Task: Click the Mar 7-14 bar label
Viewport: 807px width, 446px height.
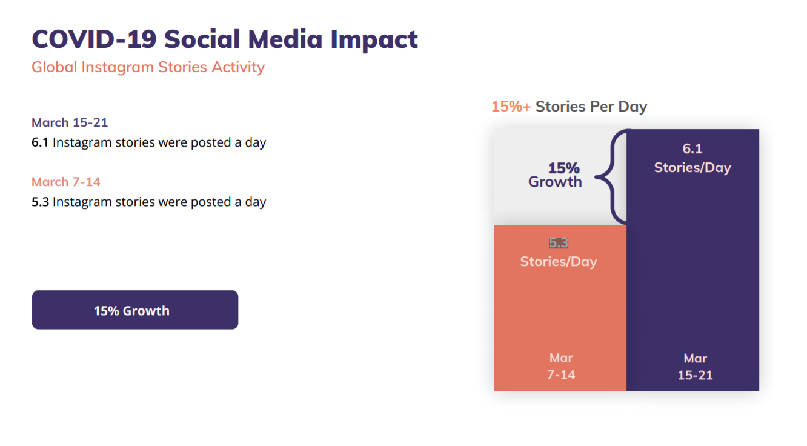Action: pos(561,366)
